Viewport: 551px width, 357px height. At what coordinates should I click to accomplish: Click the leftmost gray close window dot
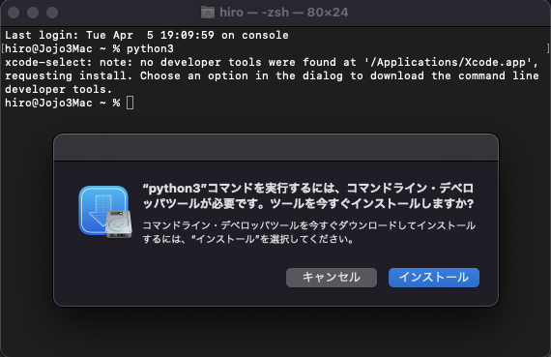[x=14, y=13]
